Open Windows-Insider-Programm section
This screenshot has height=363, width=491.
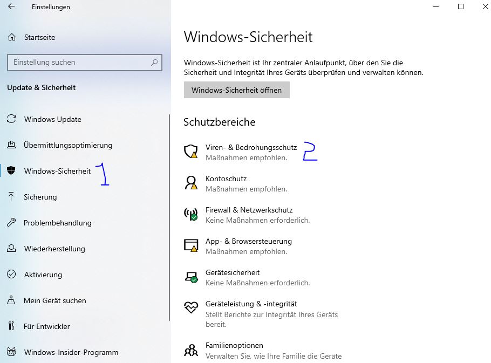71,352
